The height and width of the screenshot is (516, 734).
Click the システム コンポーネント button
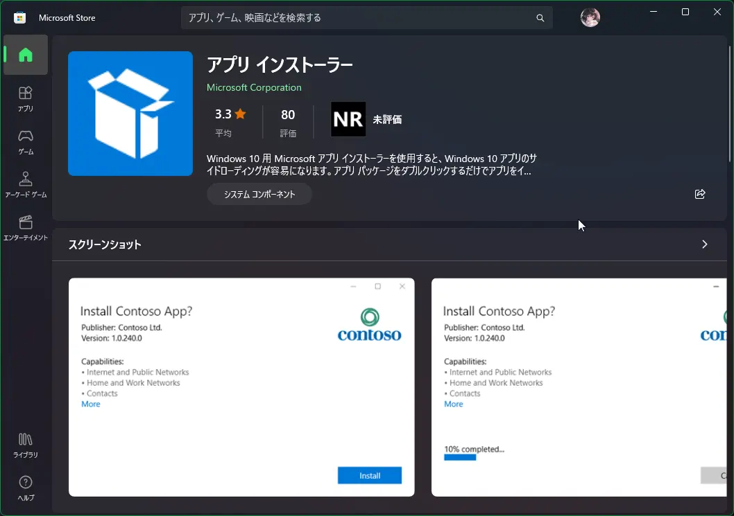(259, 195)
